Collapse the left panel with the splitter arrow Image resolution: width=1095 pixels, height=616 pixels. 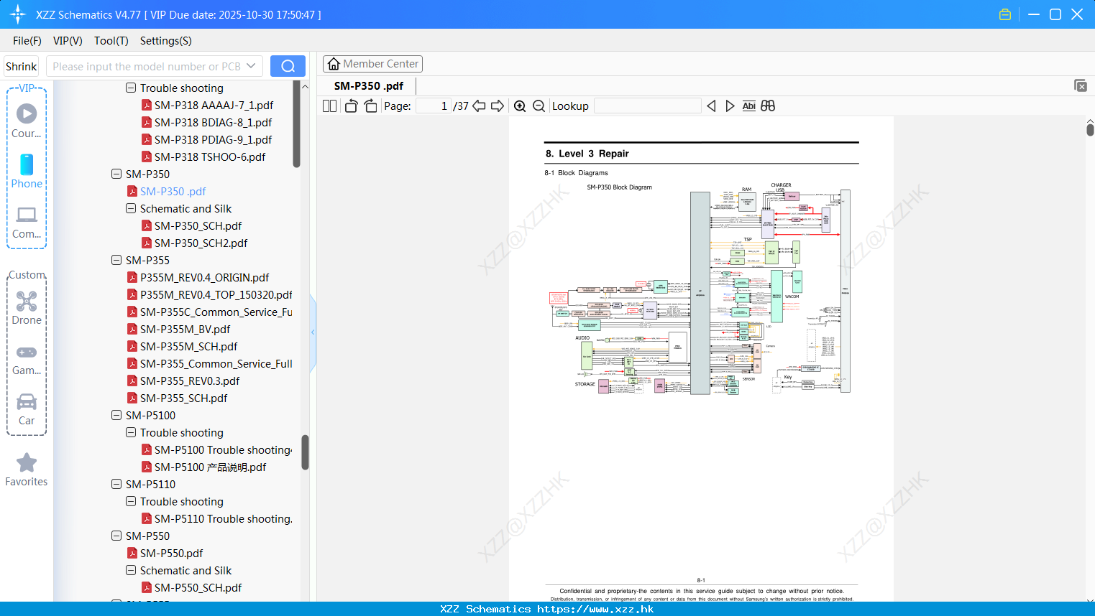(x=313, y=332)
